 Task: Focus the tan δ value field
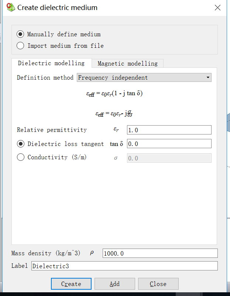tap(169, 144)
